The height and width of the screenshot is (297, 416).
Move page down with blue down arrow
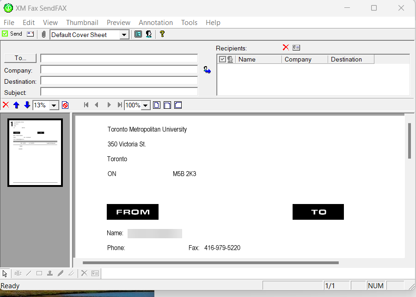click(27, 105)
